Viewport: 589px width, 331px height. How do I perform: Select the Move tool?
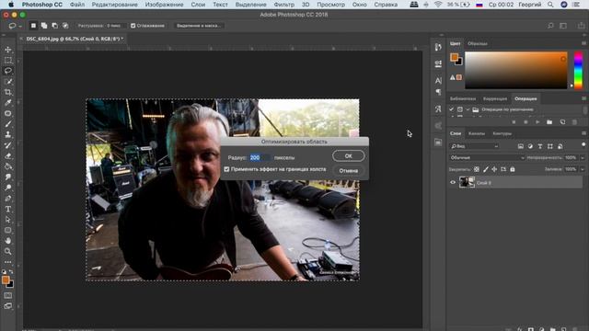[x=8, y=50]
